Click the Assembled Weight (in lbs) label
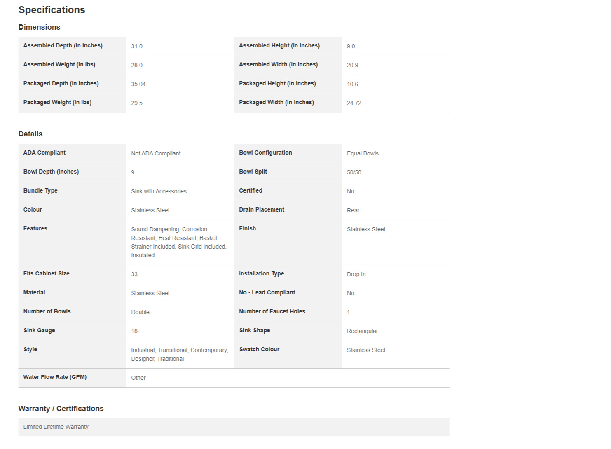Image resolution: width=611 pixels, height=449 pixels. (x=59, y=65)
